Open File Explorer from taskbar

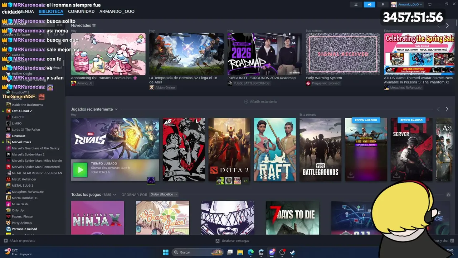240,252
